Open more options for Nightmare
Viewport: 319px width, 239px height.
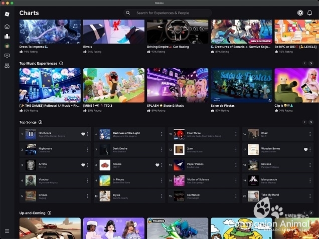coord(87,149)
